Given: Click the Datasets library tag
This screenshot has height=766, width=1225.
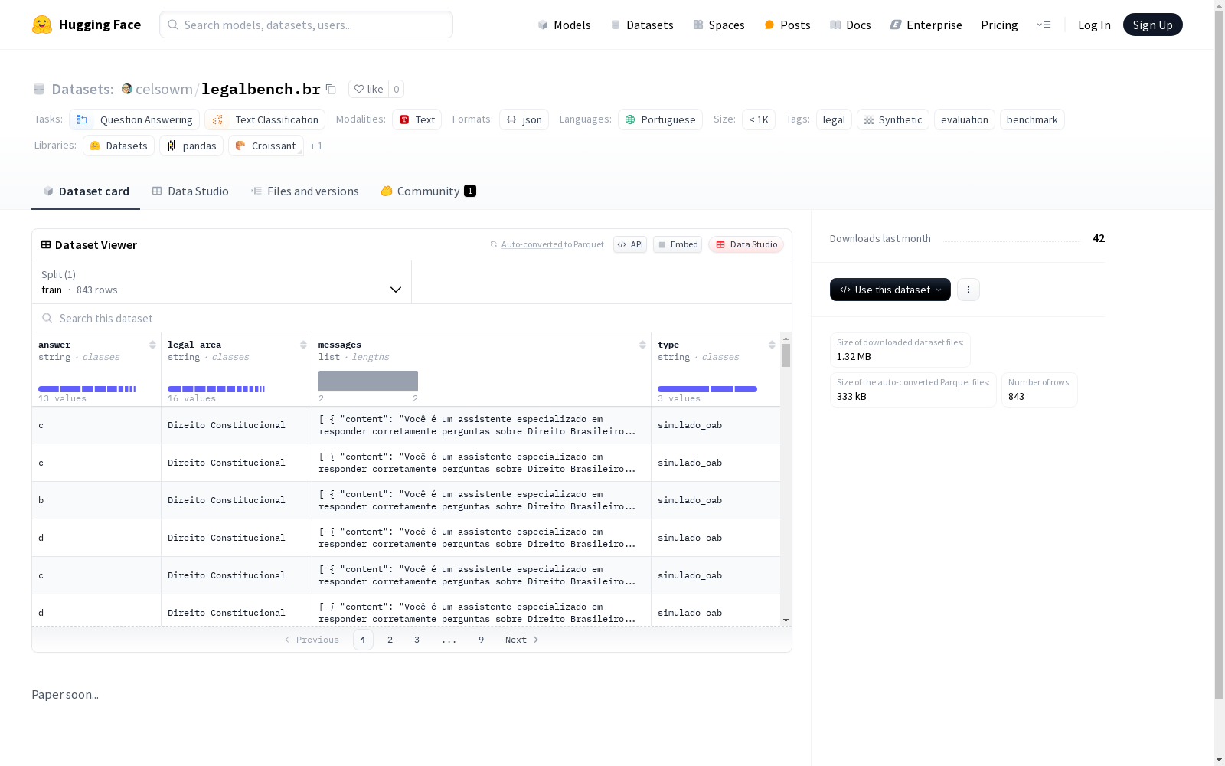Looking at the screenshot, I should [119, 146].
